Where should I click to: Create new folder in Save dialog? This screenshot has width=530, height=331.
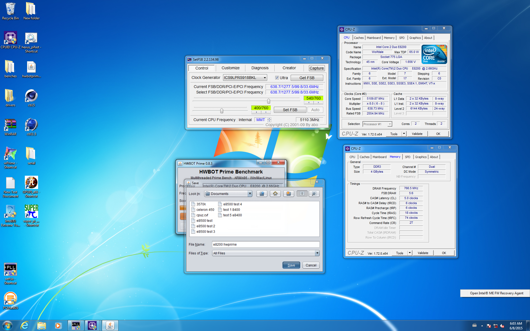[288, 194]
